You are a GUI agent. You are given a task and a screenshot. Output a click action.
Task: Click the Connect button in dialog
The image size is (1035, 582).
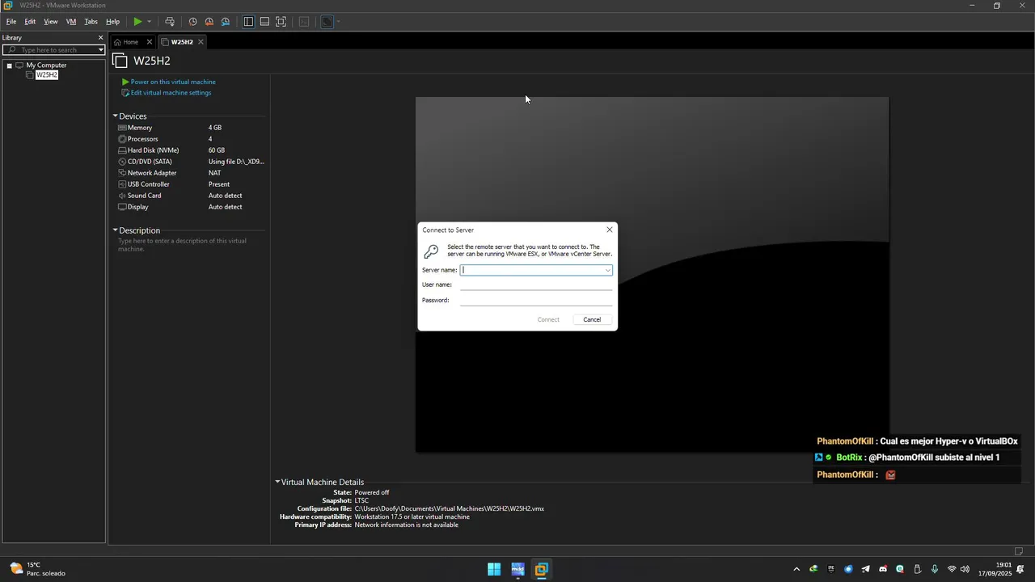tap(548, 319)
